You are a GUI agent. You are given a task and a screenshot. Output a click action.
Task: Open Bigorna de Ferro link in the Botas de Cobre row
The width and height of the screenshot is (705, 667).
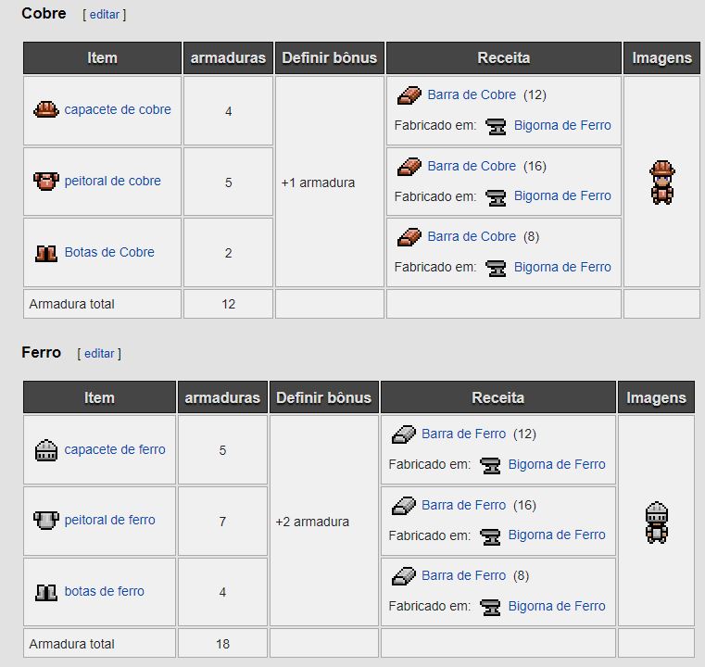(x=562, y=267)
